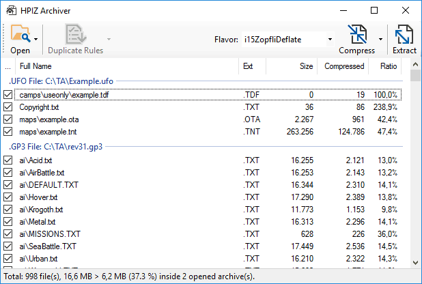Expand the Compress dropdown arrow
The image size is (422, 284).
(380, 40)
